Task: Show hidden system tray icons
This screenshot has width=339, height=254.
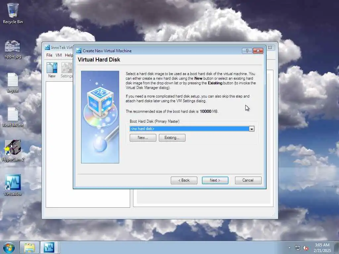Action: pyautogui.click(x=289, y=248)
